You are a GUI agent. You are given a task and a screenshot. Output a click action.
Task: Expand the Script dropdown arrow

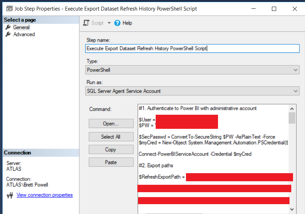point(109,23)
